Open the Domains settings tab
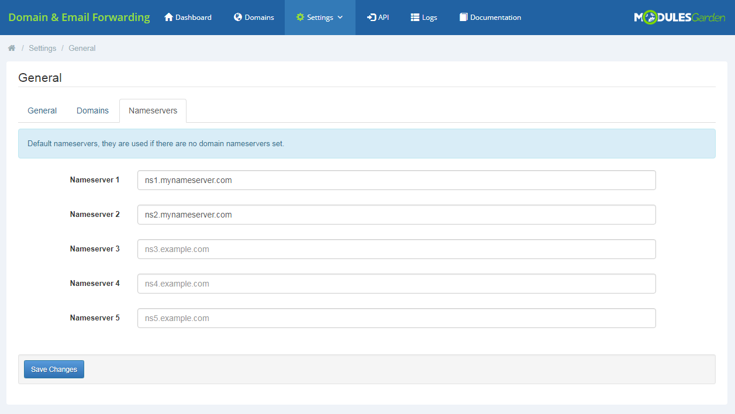This screenshot has height=414, width=735. click(92, 111)
